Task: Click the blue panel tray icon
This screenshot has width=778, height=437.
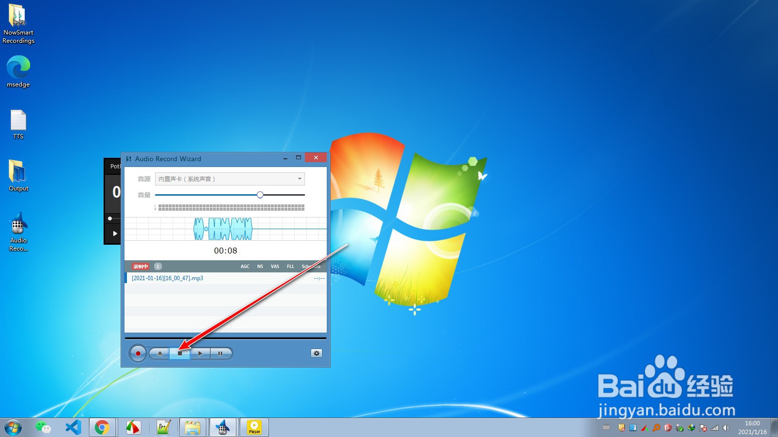Action: [x=633, y=428]
